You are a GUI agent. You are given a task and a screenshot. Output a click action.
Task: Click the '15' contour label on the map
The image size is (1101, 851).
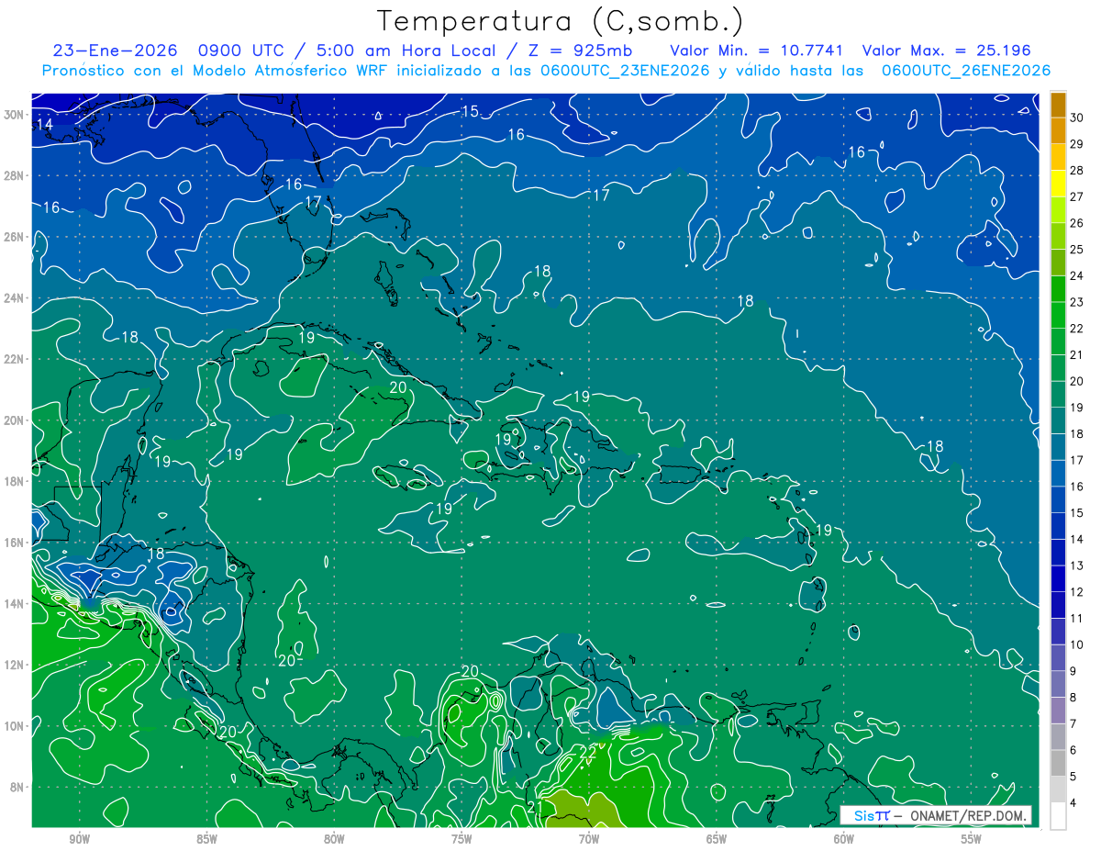pyautogui.click(x=470, y=112)
